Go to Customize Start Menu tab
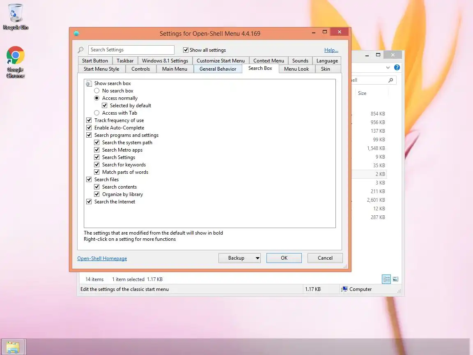Viewport: 473px width, 355px height. [x=220, y=61]
